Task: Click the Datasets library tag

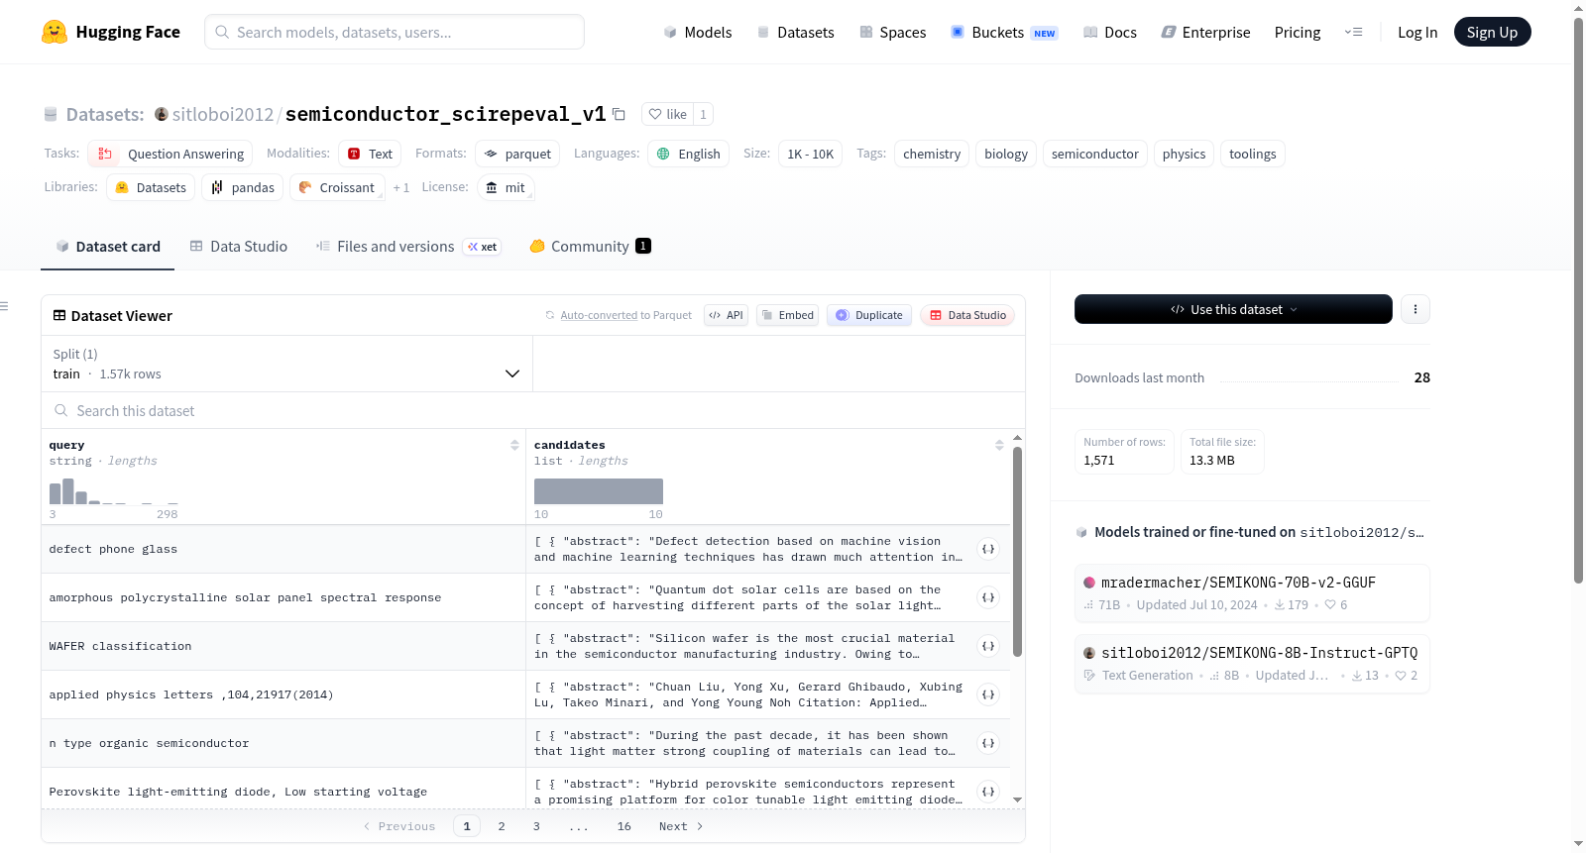Action: 151,187
